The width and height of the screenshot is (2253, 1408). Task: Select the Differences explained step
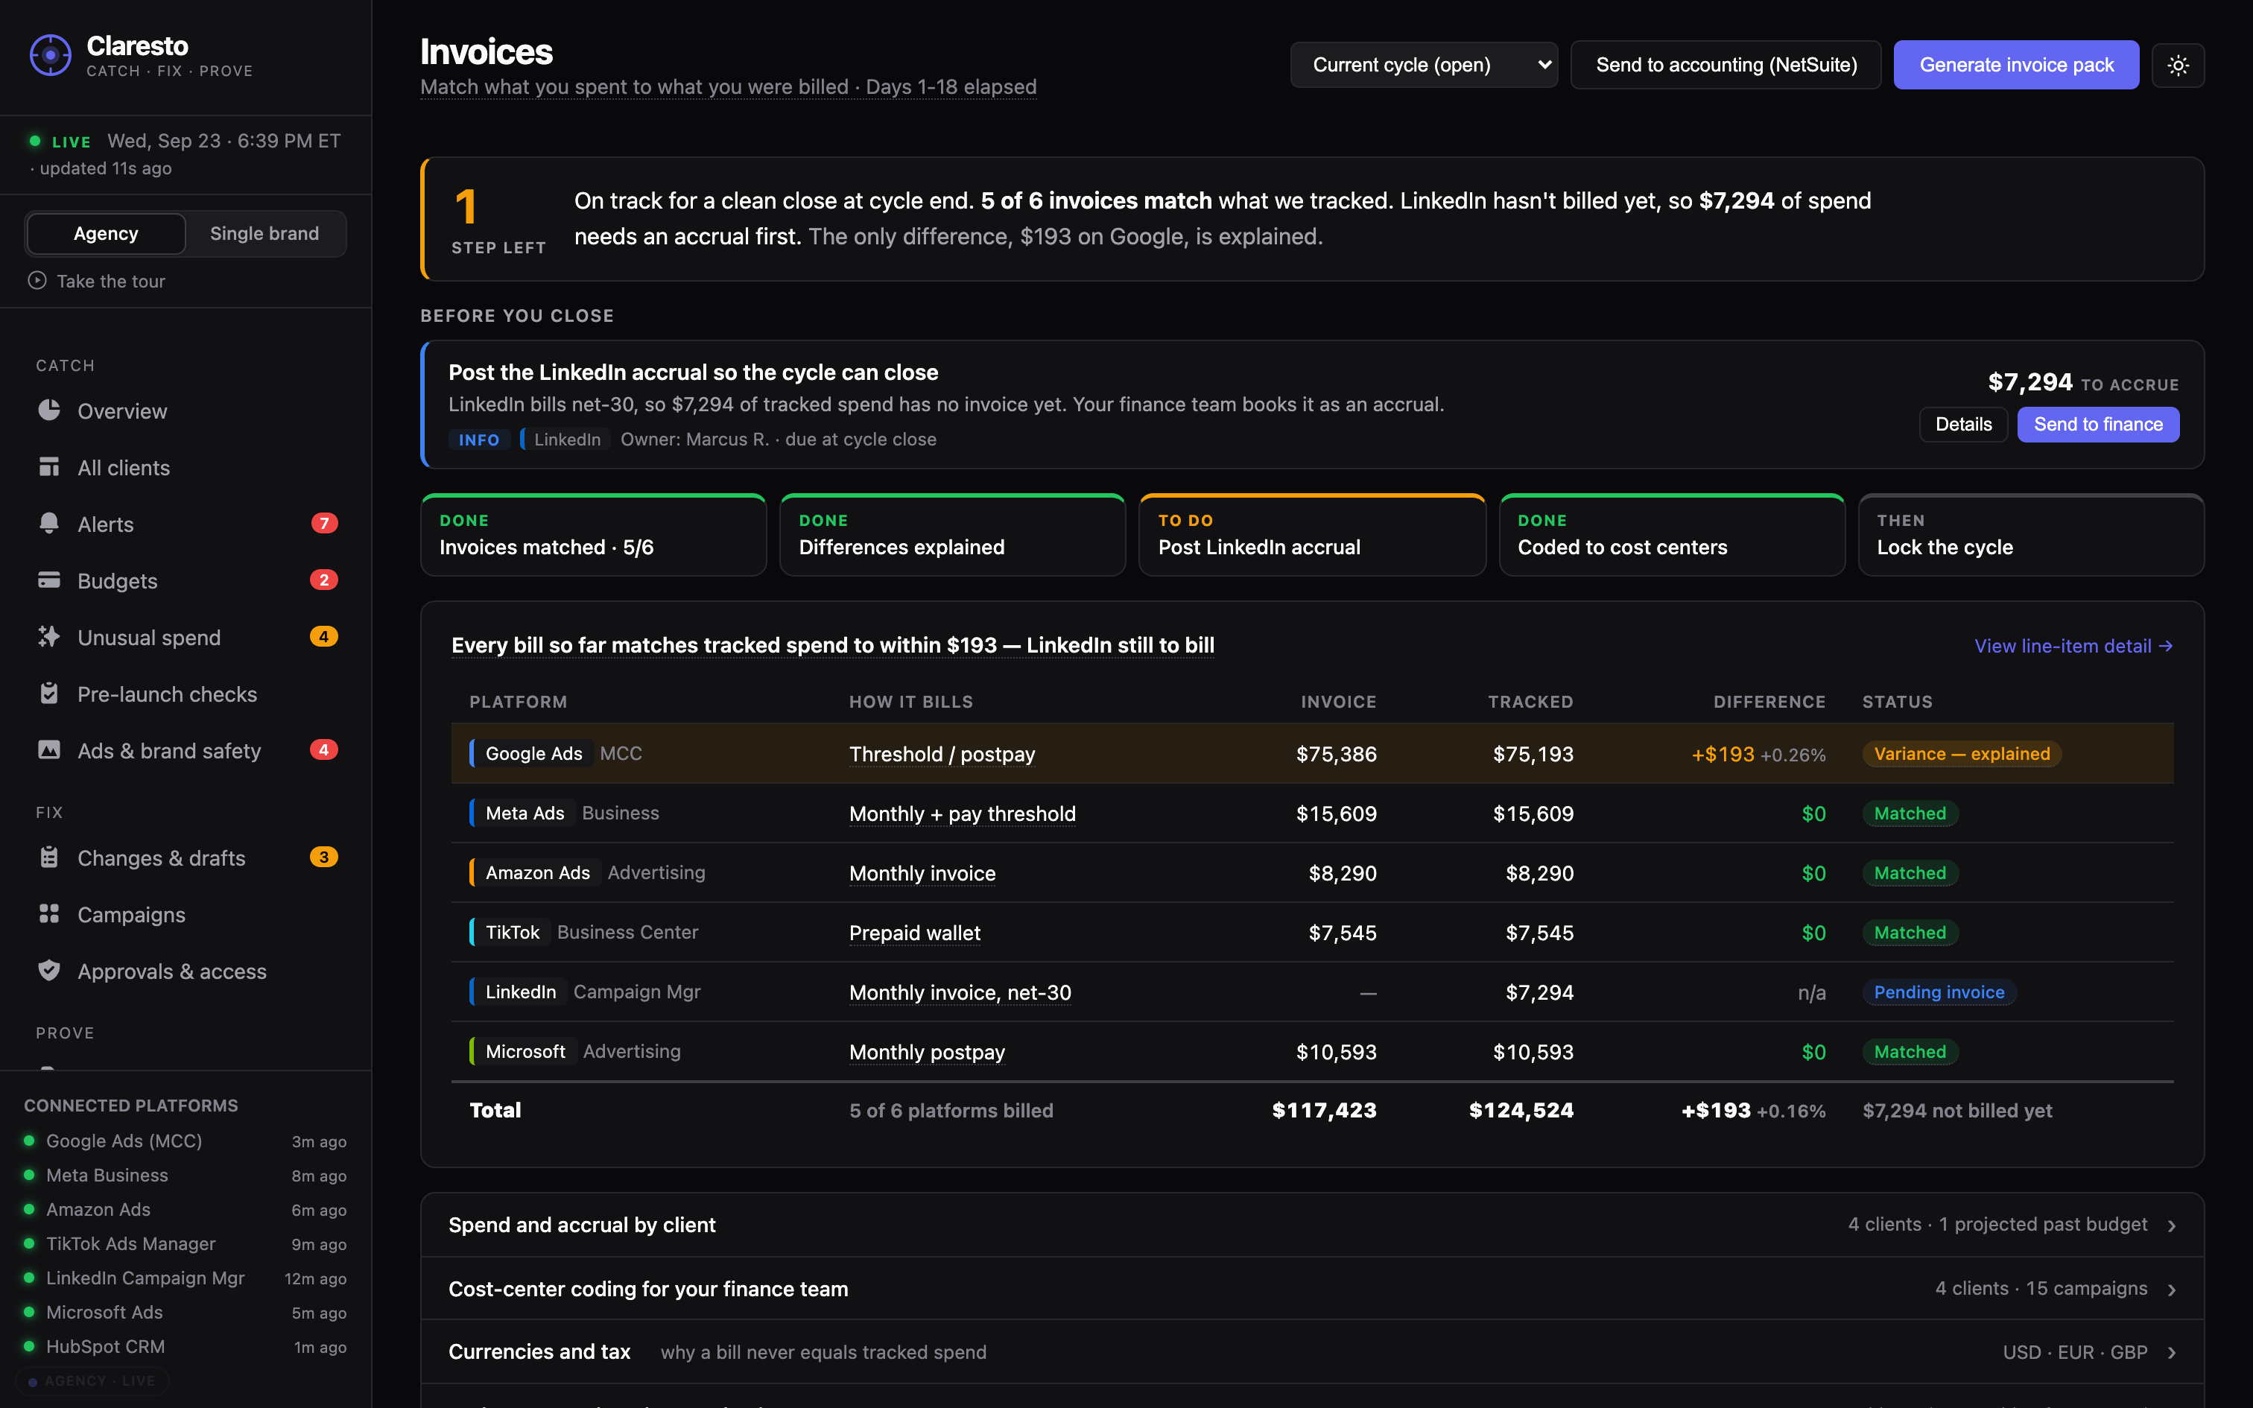point(952,536)
